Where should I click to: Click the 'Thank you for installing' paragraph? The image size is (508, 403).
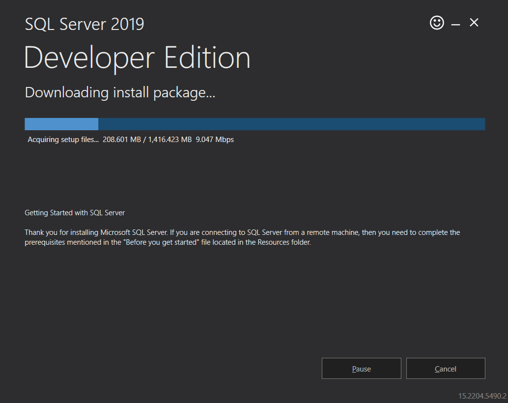(242, 237)
